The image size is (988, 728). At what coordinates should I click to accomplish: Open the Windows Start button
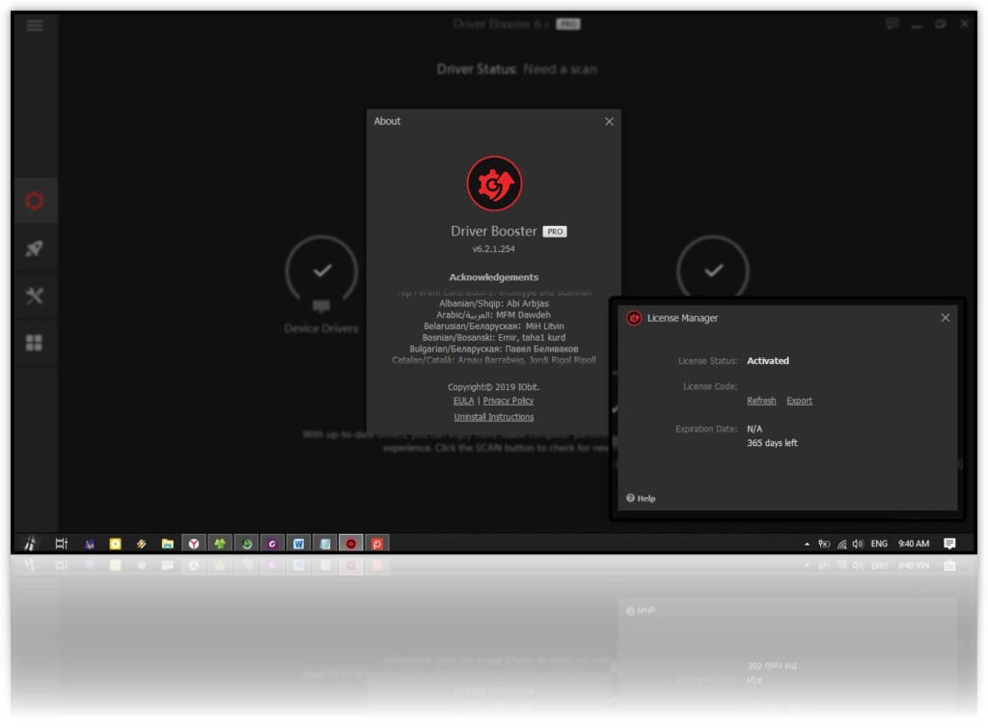coord(30,544)
